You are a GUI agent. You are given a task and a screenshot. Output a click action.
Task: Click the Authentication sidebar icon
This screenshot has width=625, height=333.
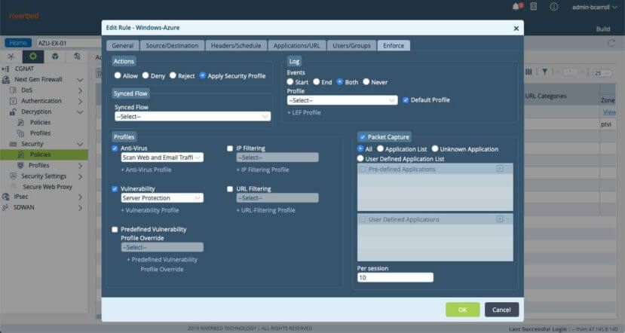tap(13, 101)
